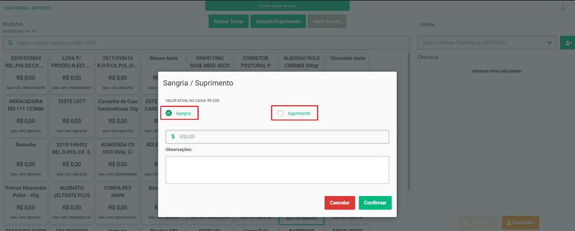This screenshot has width=575, height=231.
Task: Click the product search field
Action: 206,43
